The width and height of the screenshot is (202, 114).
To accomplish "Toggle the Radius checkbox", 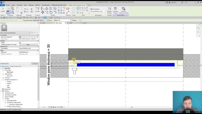I will click(72, 20).
